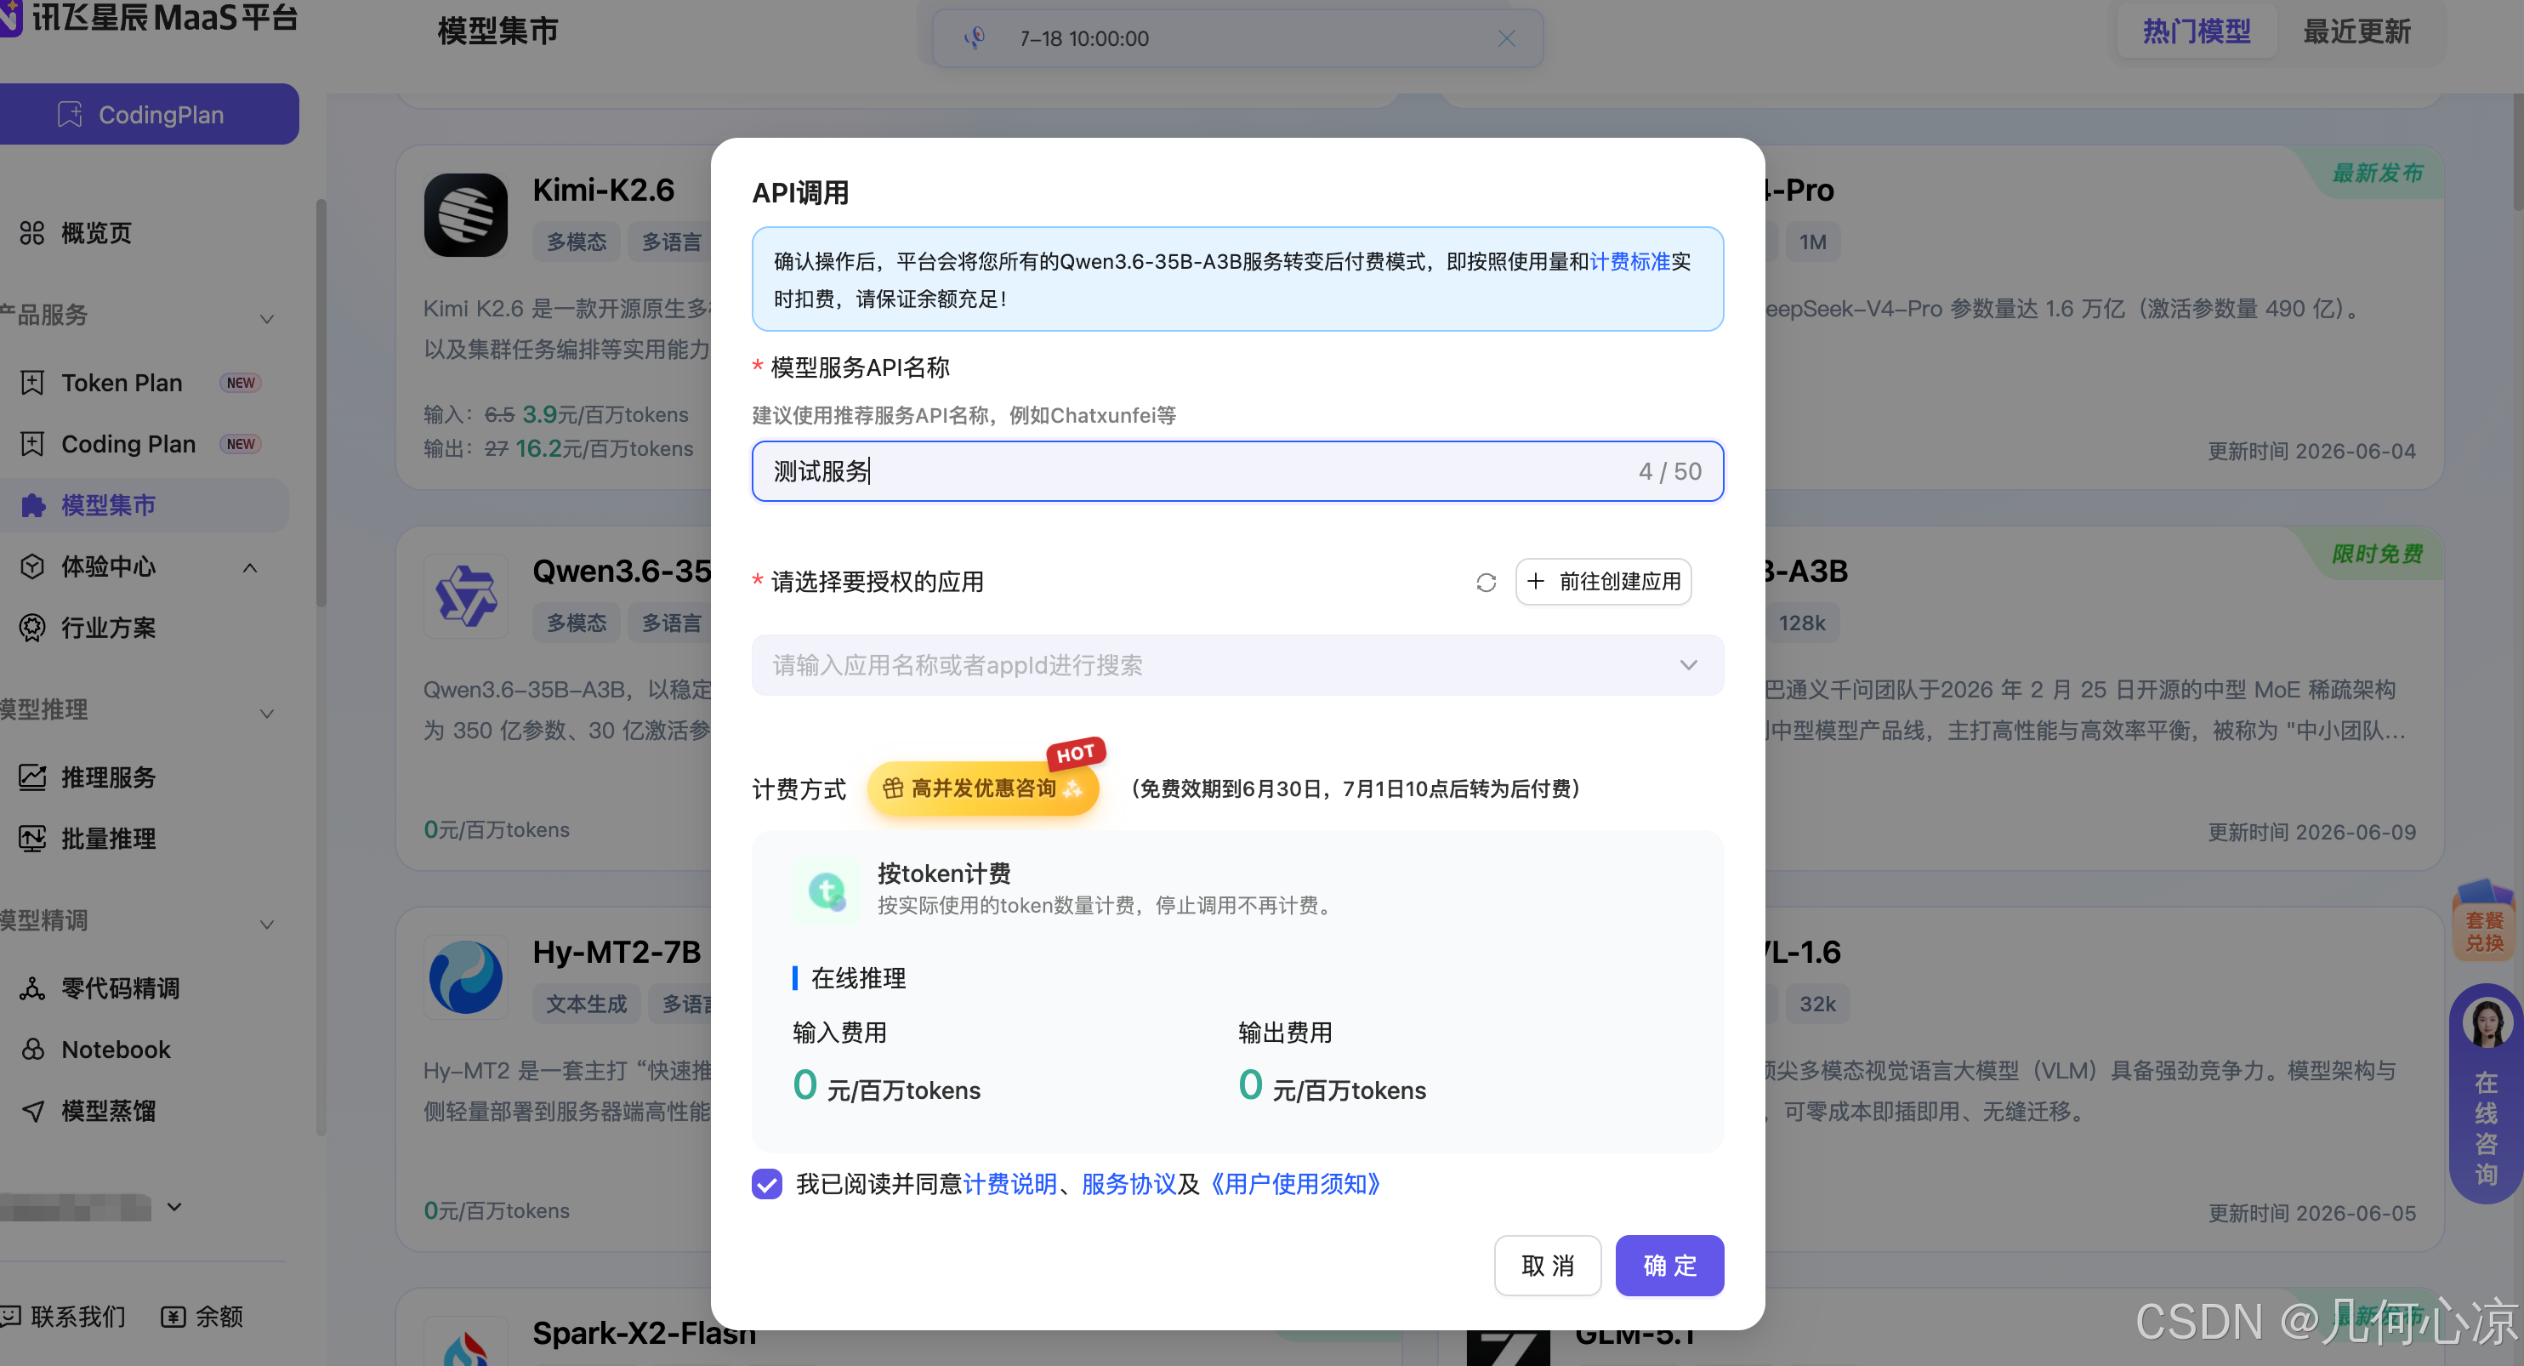Click the Kimi-K2.6 model logo
This screenshot has height=1366, width=2524.
coord(465,215)
